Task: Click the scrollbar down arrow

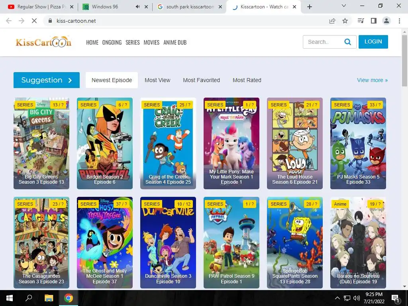Action: coord(405,286)
